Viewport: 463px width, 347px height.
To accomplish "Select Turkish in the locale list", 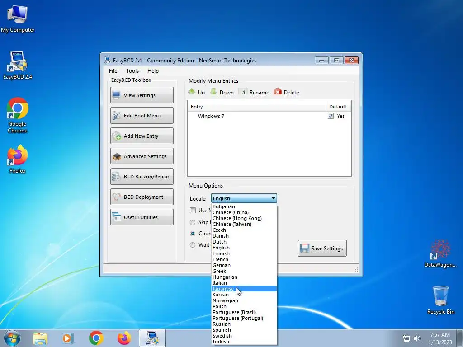I will (244, 342).
